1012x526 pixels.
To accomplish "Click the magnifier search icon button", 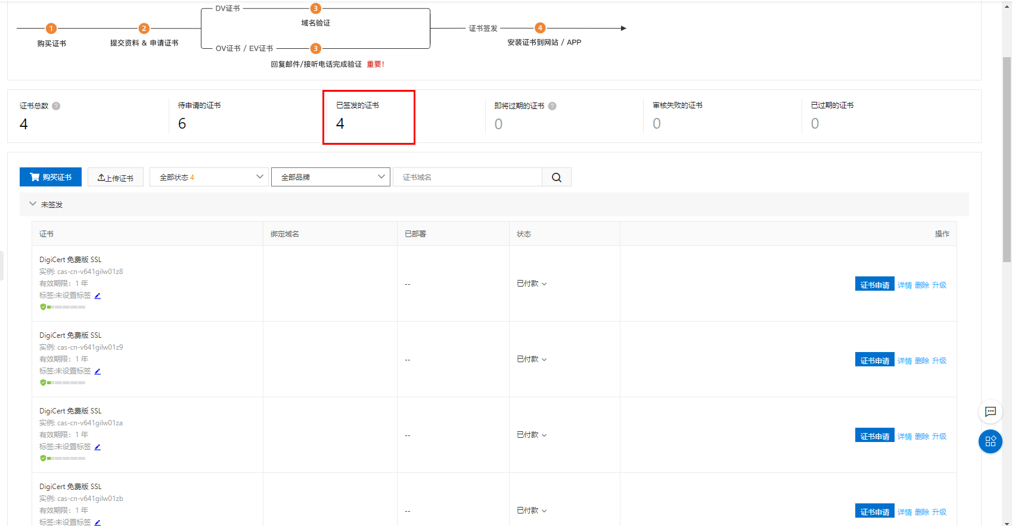I will [x=557, y=177].
